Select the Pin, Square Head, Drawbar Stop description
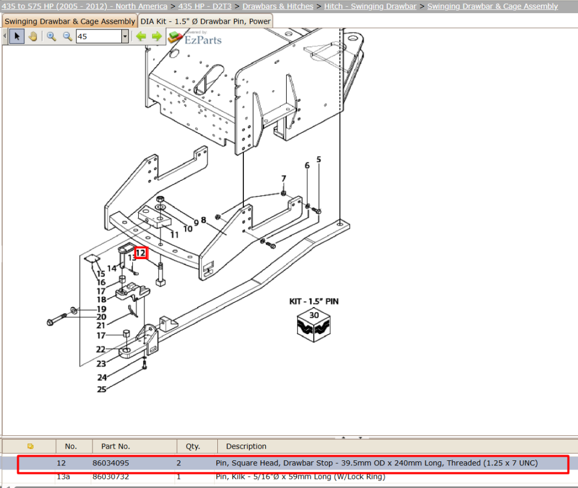The height and width of the screenshot is (488, 578). pyautogui.click(x=377, y=463)
